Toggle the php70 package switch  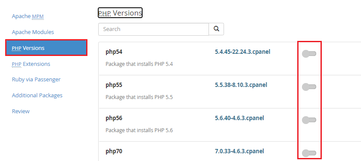[x=309, y=153]
